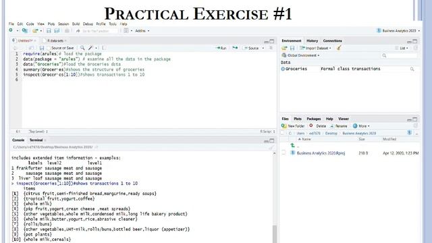
Task: Click the Rename button in Files pane
Action: [x=339, y=126]
